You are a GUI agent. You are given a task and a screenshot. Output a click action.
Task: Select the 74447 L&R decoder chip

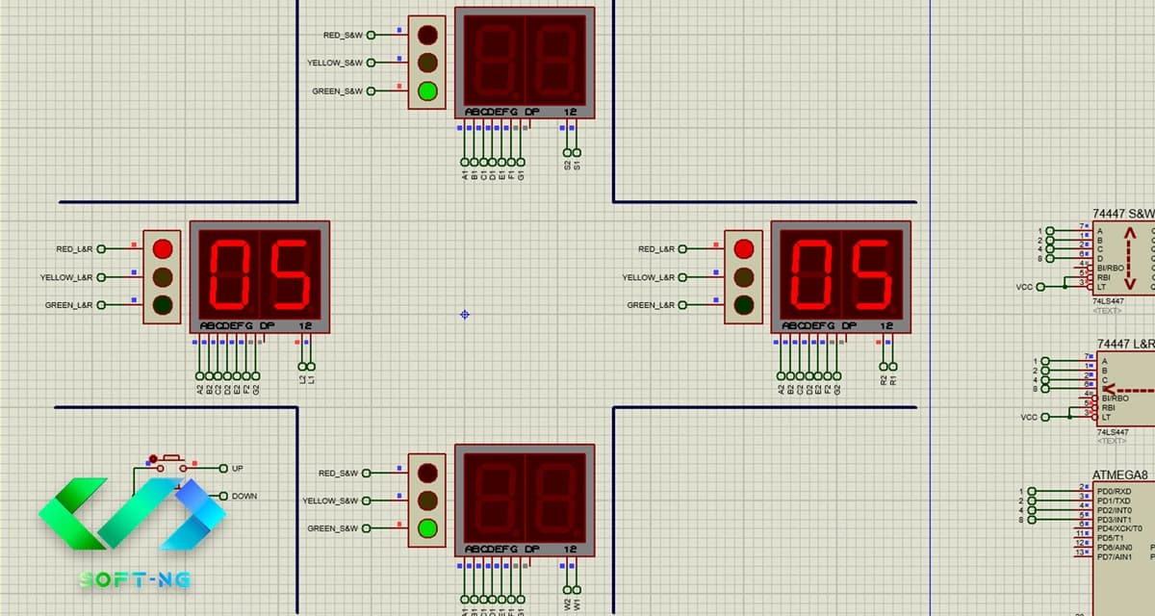click(1125, 390)
